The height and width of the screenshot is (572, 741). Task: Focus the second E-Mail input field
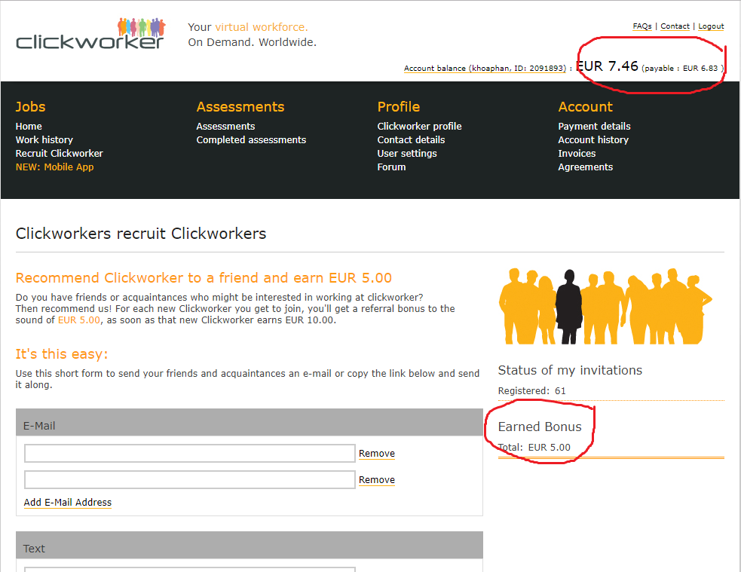[189, 480]
